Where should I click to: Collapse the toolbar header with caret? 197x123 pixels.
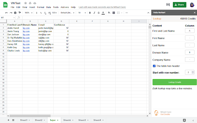point(148,13)
